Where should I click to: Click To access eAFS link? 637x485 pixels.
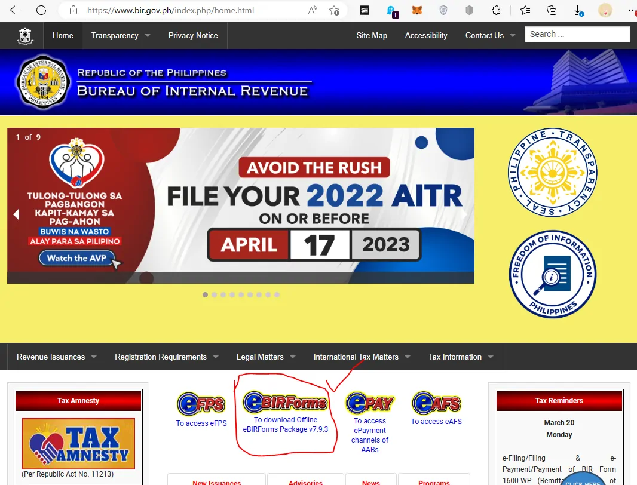(436, 422)
